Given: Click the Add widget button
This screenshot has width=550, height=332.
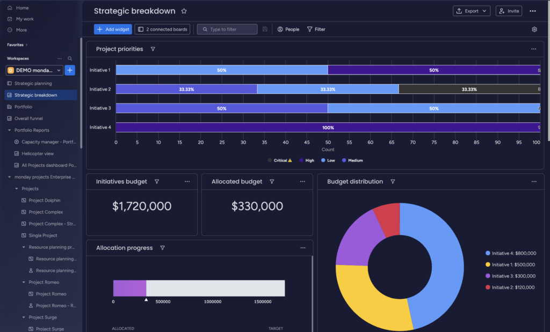Looking at the screenshot, I should tap(112, 29).
